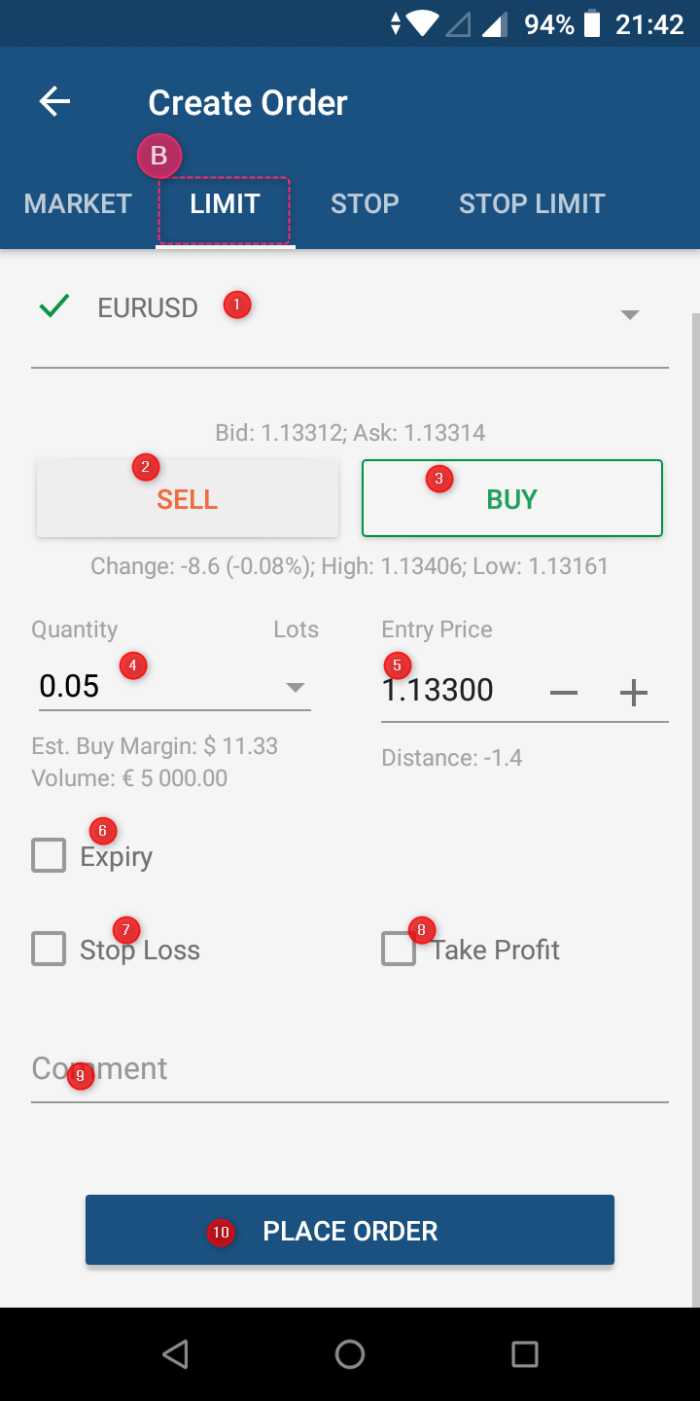700x1401 pixels.
Task: Open the Quantity lots dropdown
Action: (296, 688)
